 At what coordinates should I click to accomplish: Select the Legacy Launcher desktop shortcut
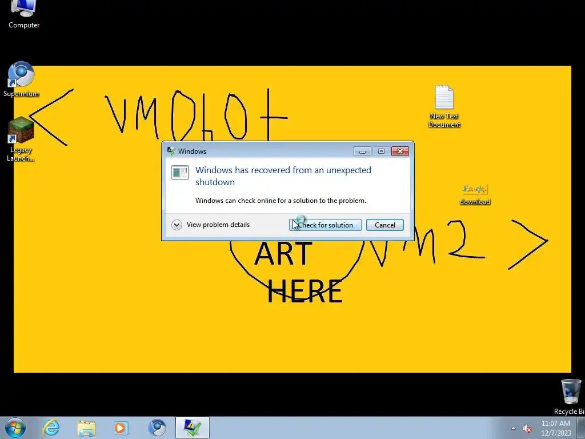[21, 139]
